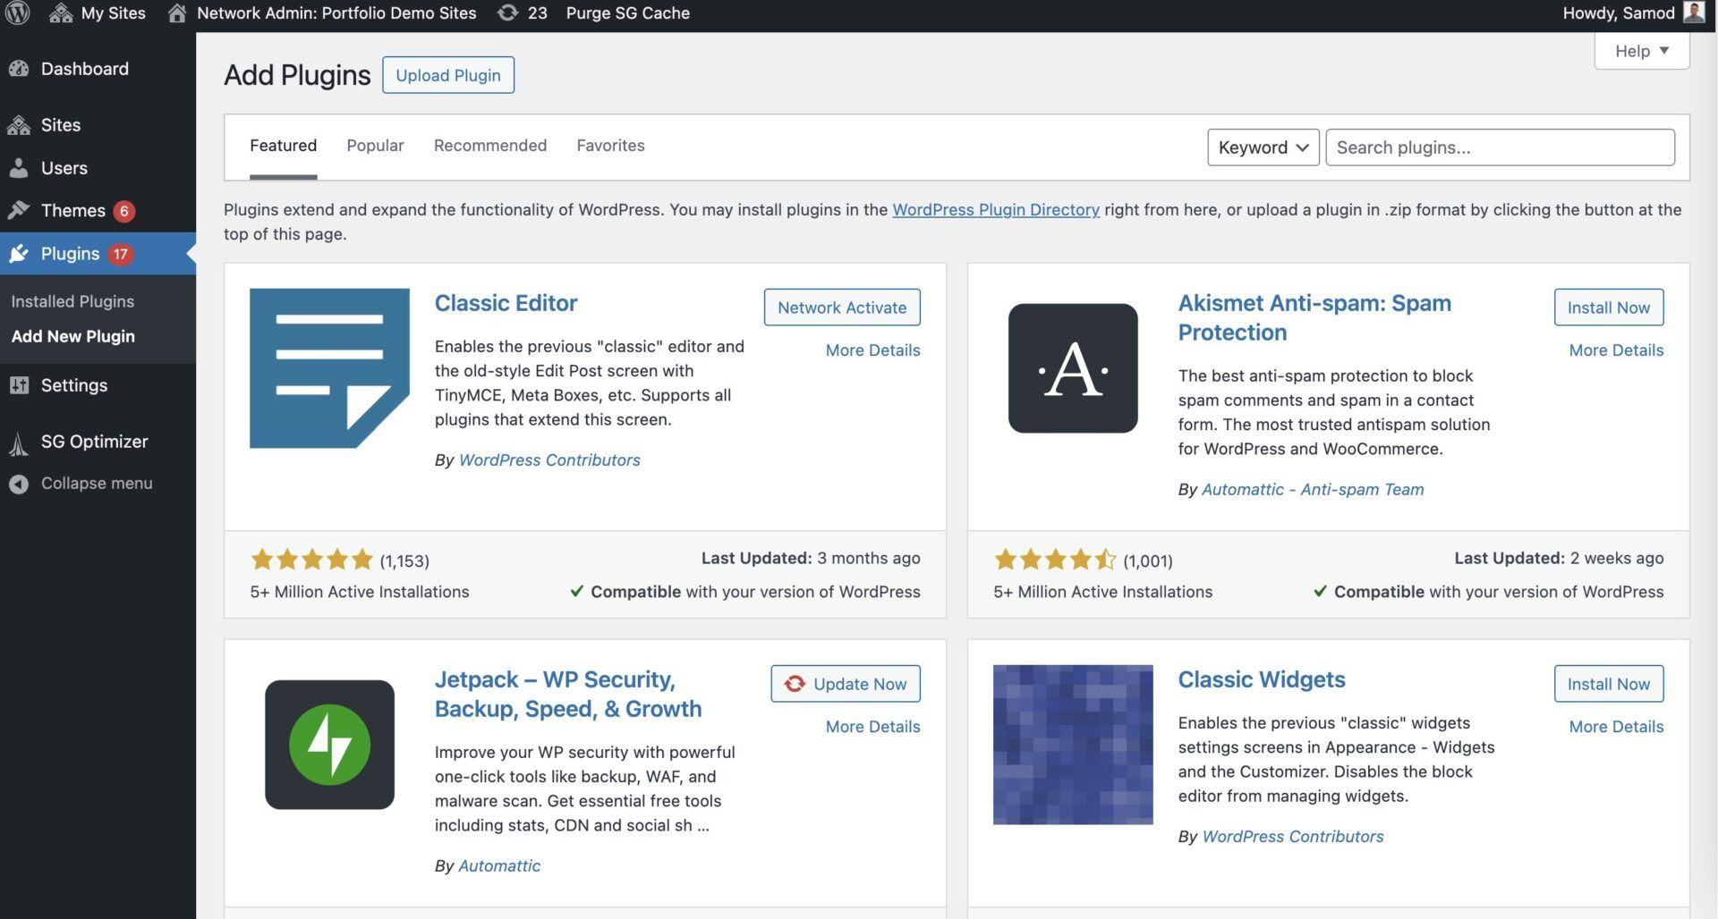
Task: Select Add New Plugin submenu item
Action: click(x=73, y=336)
